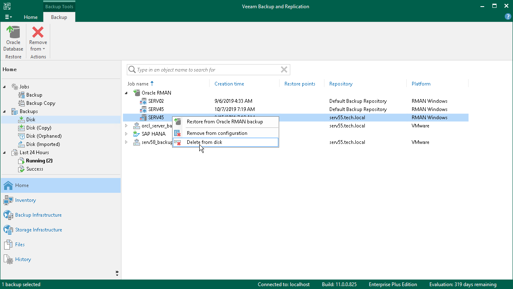The image size is (513, 289).
Task: Collapse the Oracle RMAN group
Action: pyautogui.click(x=126, y=93)
